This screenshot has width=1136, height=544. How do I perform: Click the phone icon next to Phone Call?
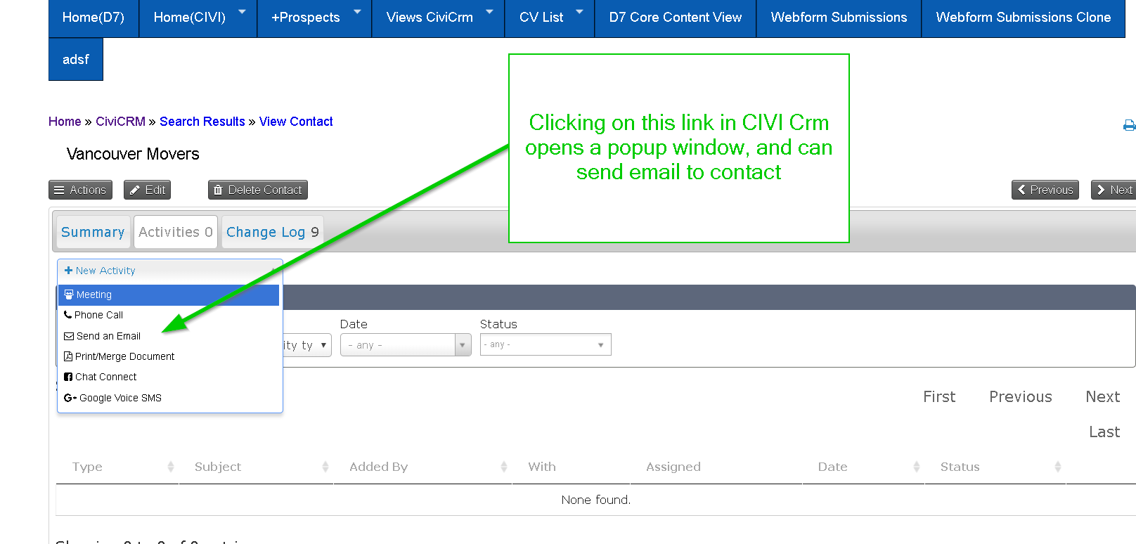tap(68, 315)
